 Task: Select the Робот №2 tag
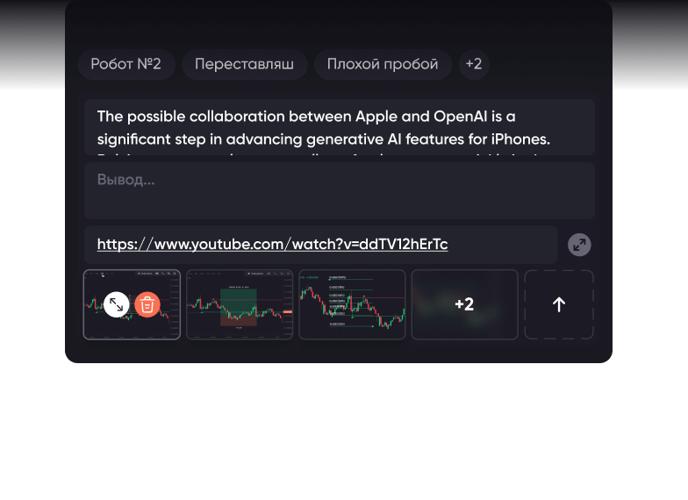point(126,64)
